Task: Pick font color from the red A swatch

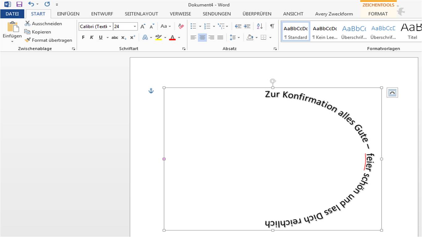Action: coord(172,37)
